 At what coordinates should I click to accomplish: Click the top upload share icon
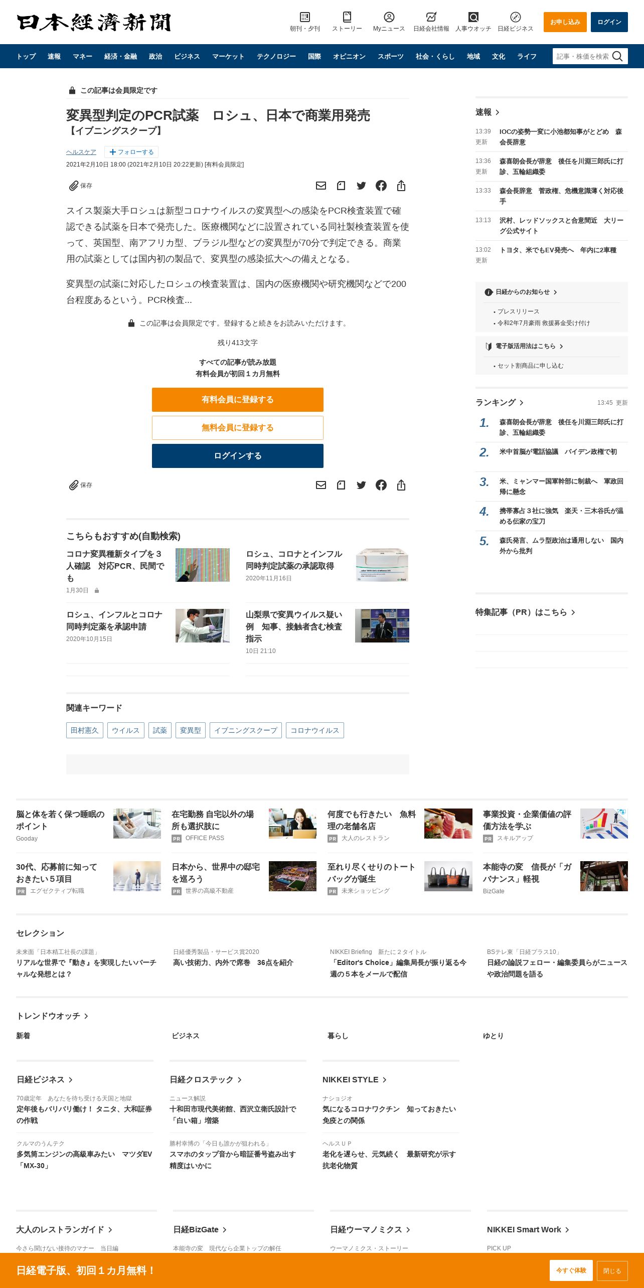(401, 186)
